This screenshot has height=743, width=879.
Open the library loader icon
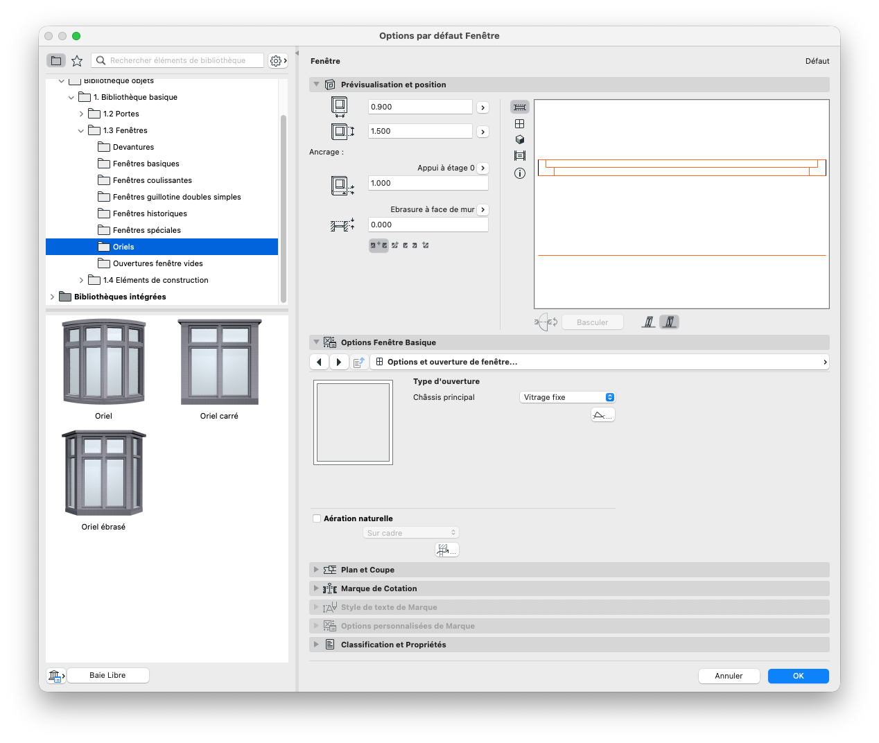click(56, 675)
